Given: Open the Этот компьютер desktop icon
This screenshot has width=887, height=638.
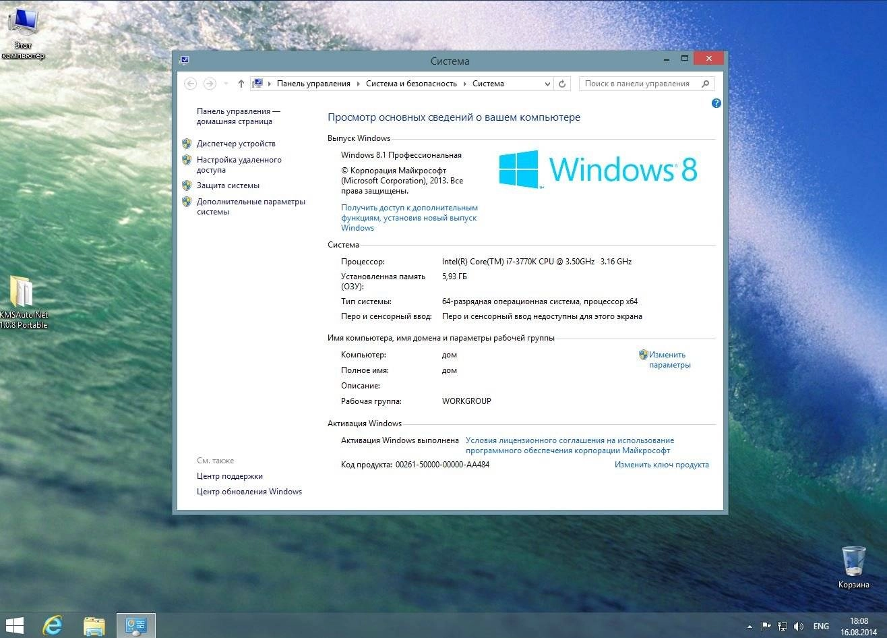Looking at the screenshot, I should 22,34.
